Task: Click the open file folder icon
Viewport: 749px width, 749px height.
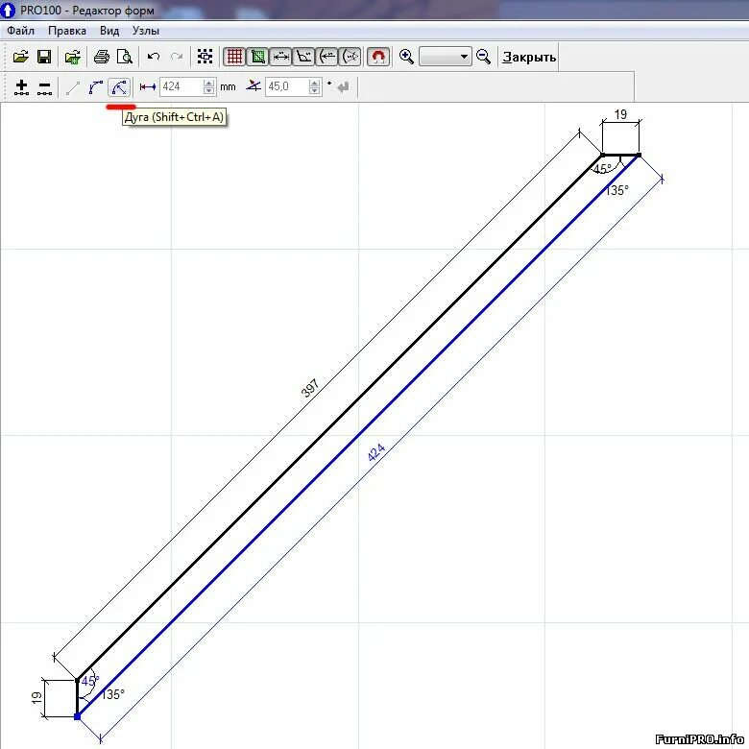Action: click(x=20, y=57)
